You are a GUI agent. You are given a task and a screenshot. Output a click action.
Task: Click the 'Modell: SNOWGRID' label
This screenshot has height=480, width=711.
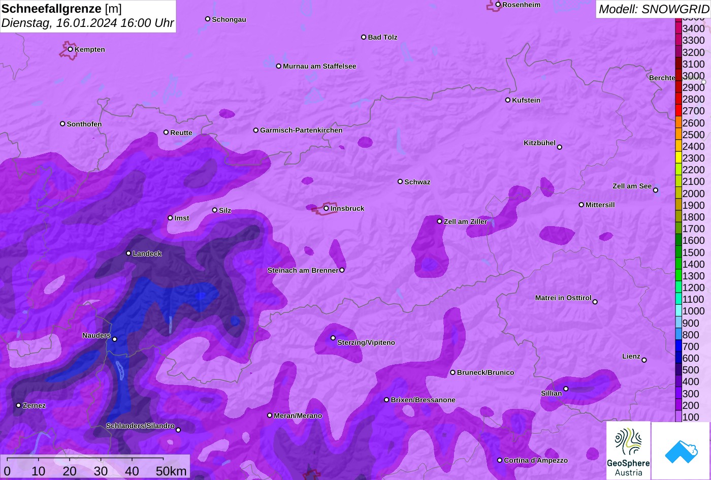coord(654,9)
